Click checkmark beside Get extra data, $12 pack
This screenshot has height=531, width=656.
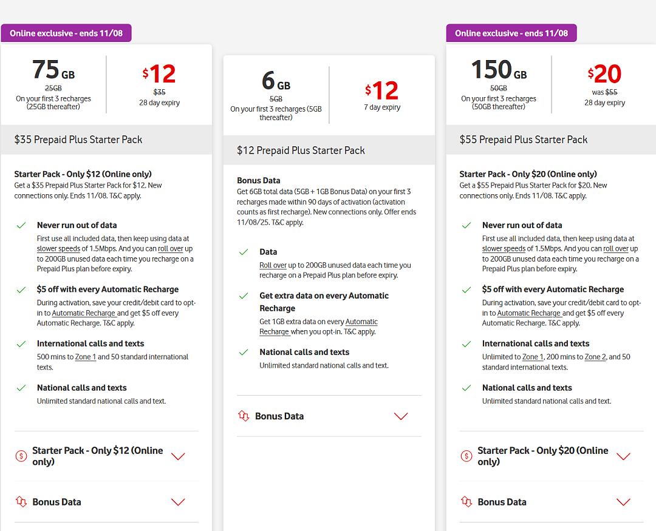point(244,296)
